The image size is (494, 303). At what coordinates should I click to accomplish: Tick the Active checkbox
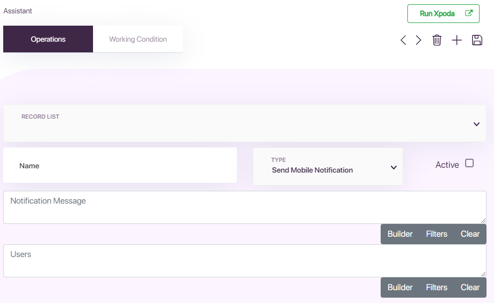[469, 163]
